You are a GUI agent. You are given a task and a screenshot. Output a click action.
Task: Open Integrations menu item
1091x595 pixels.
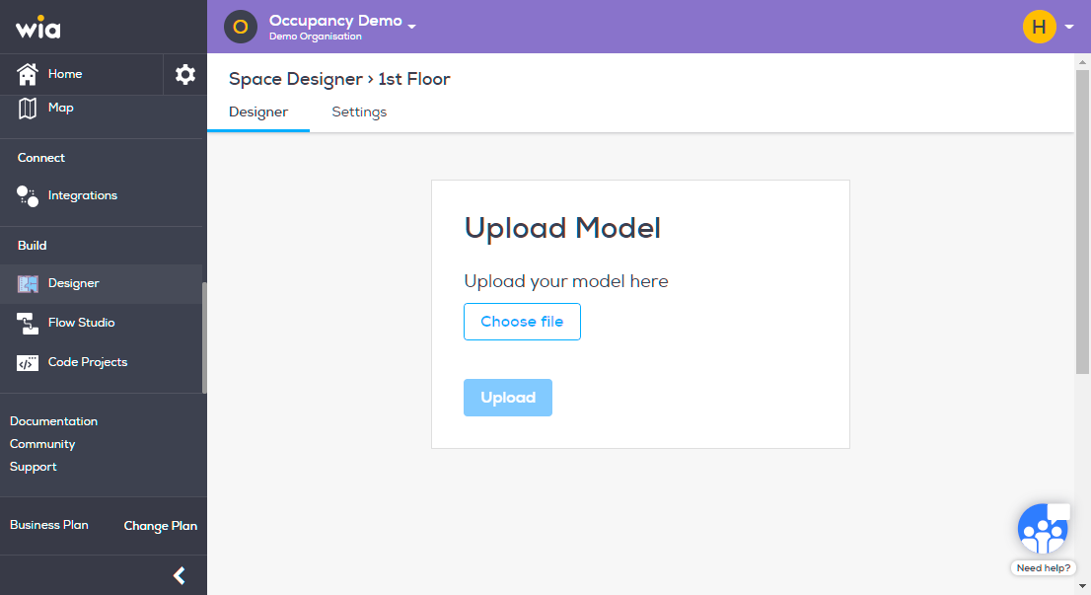(x=82, y=195)
